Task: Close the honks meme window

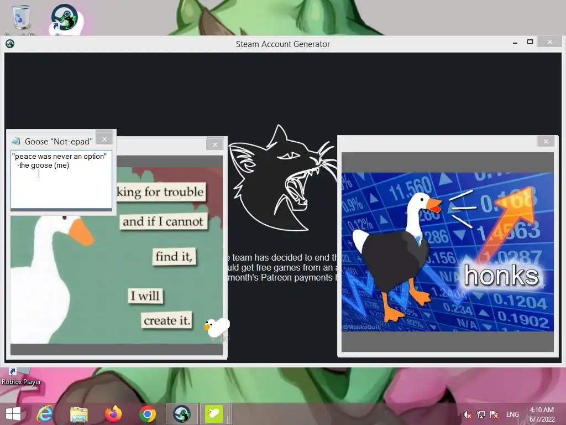Action: pyautogui.click(x=546, y=141)
